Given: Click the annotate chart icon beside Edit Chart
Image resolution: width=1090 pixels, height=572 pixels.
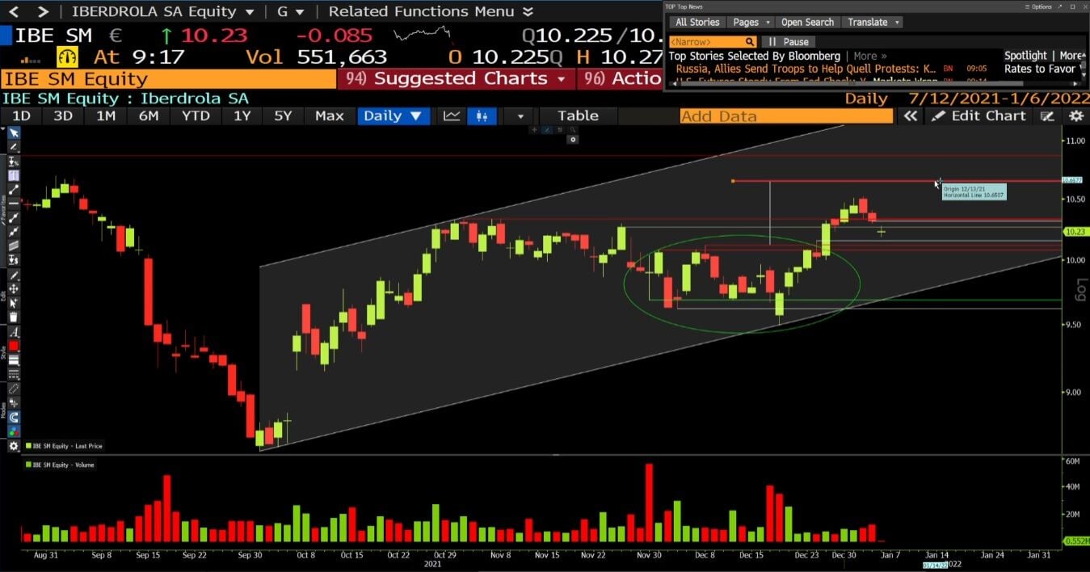Looking at the screenshot, I should pos(1047,116).
